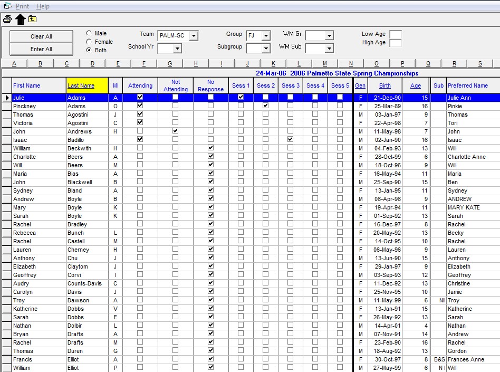The width and height of the screenshot is (500, 372).
Task: Open the Group dropdown list
Action: click(x=265, y=36)
